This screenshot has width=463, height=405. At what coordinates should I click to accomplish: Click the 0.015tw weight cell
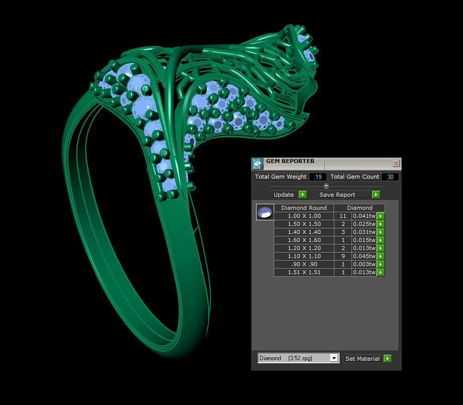point(364,240)
